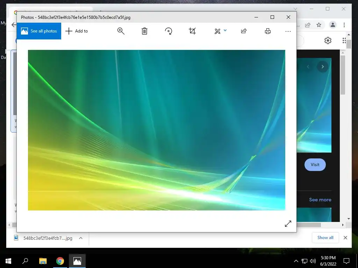
Task: Click Photos app taskbar icon
Action: pyautogui.click(x=77, y=261)
